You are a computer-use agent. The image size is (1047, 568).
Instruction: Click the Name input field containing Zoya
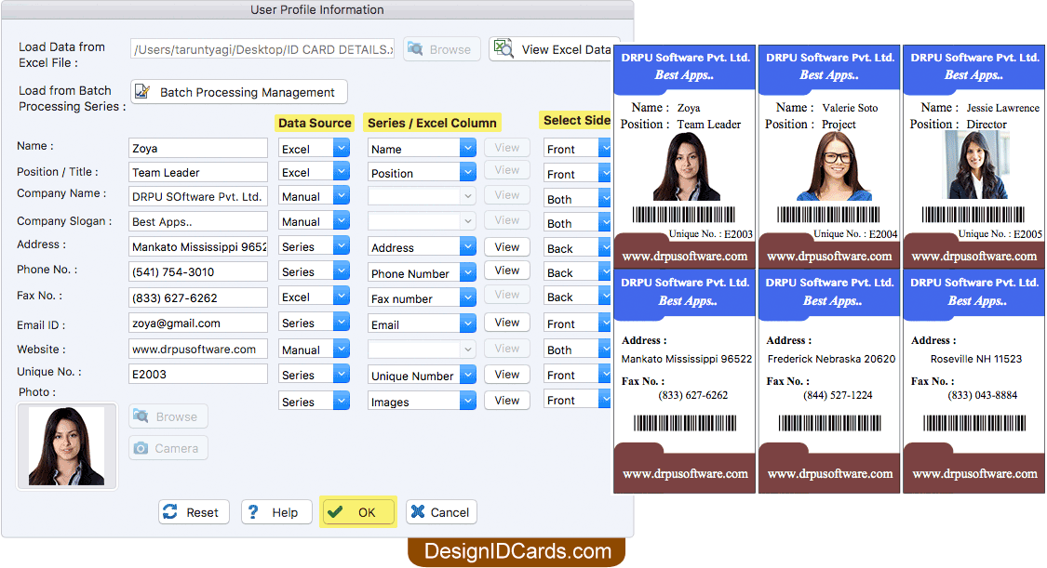(198, 148)
